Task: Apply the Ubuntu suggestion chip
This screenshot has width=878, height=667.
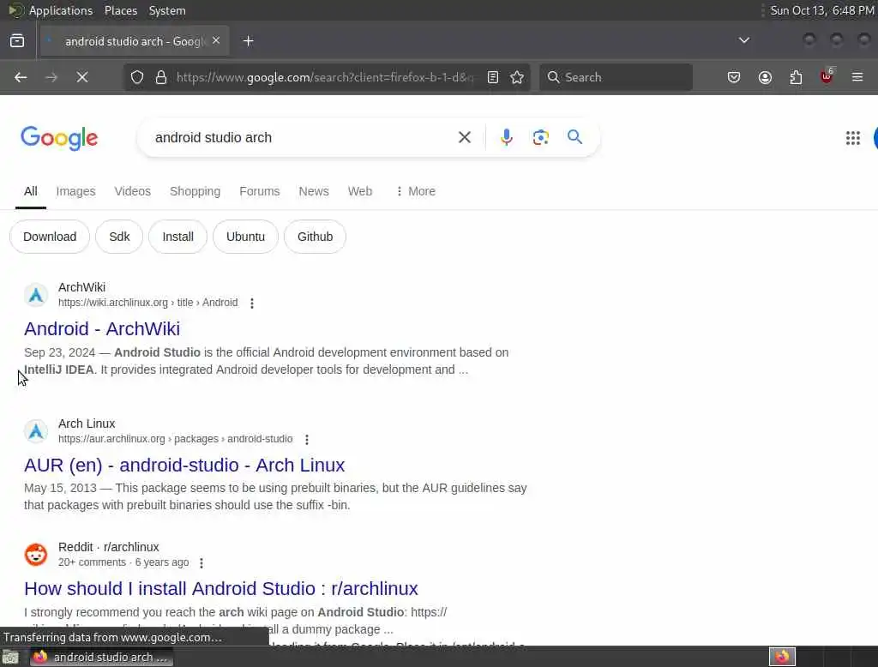Action: (x=245, y=237)
